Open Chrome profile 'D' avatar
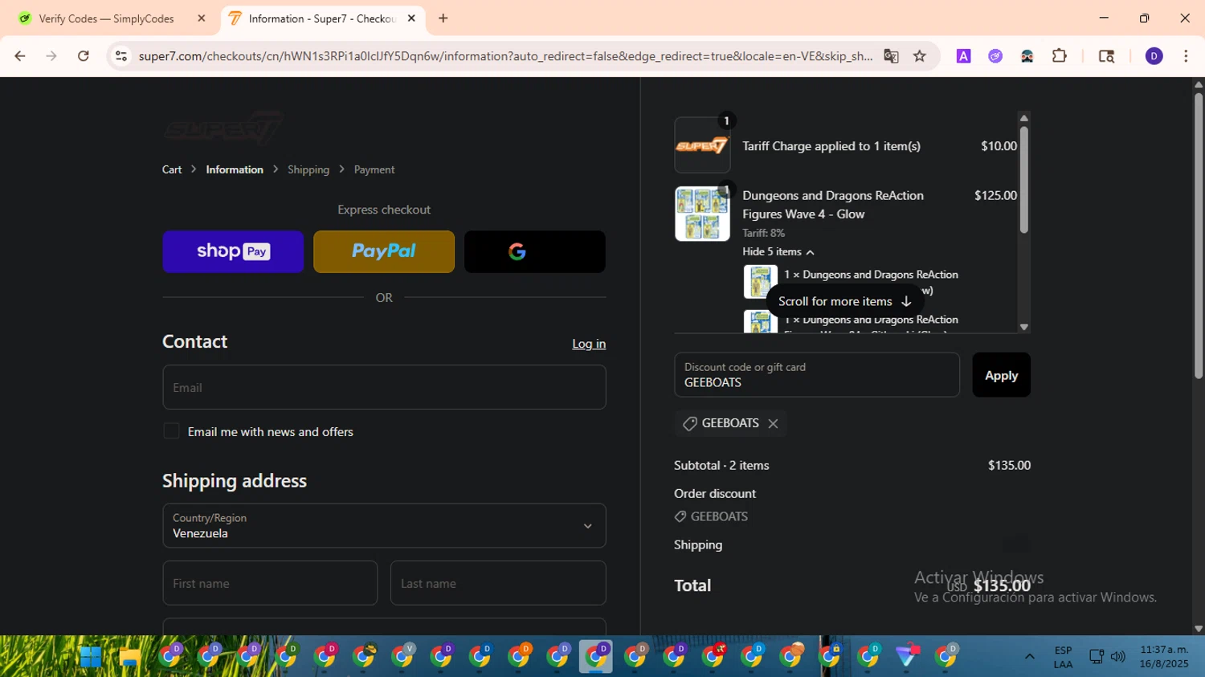Viewport: 1205px width, 677px height. click(x=1154, y=56)
